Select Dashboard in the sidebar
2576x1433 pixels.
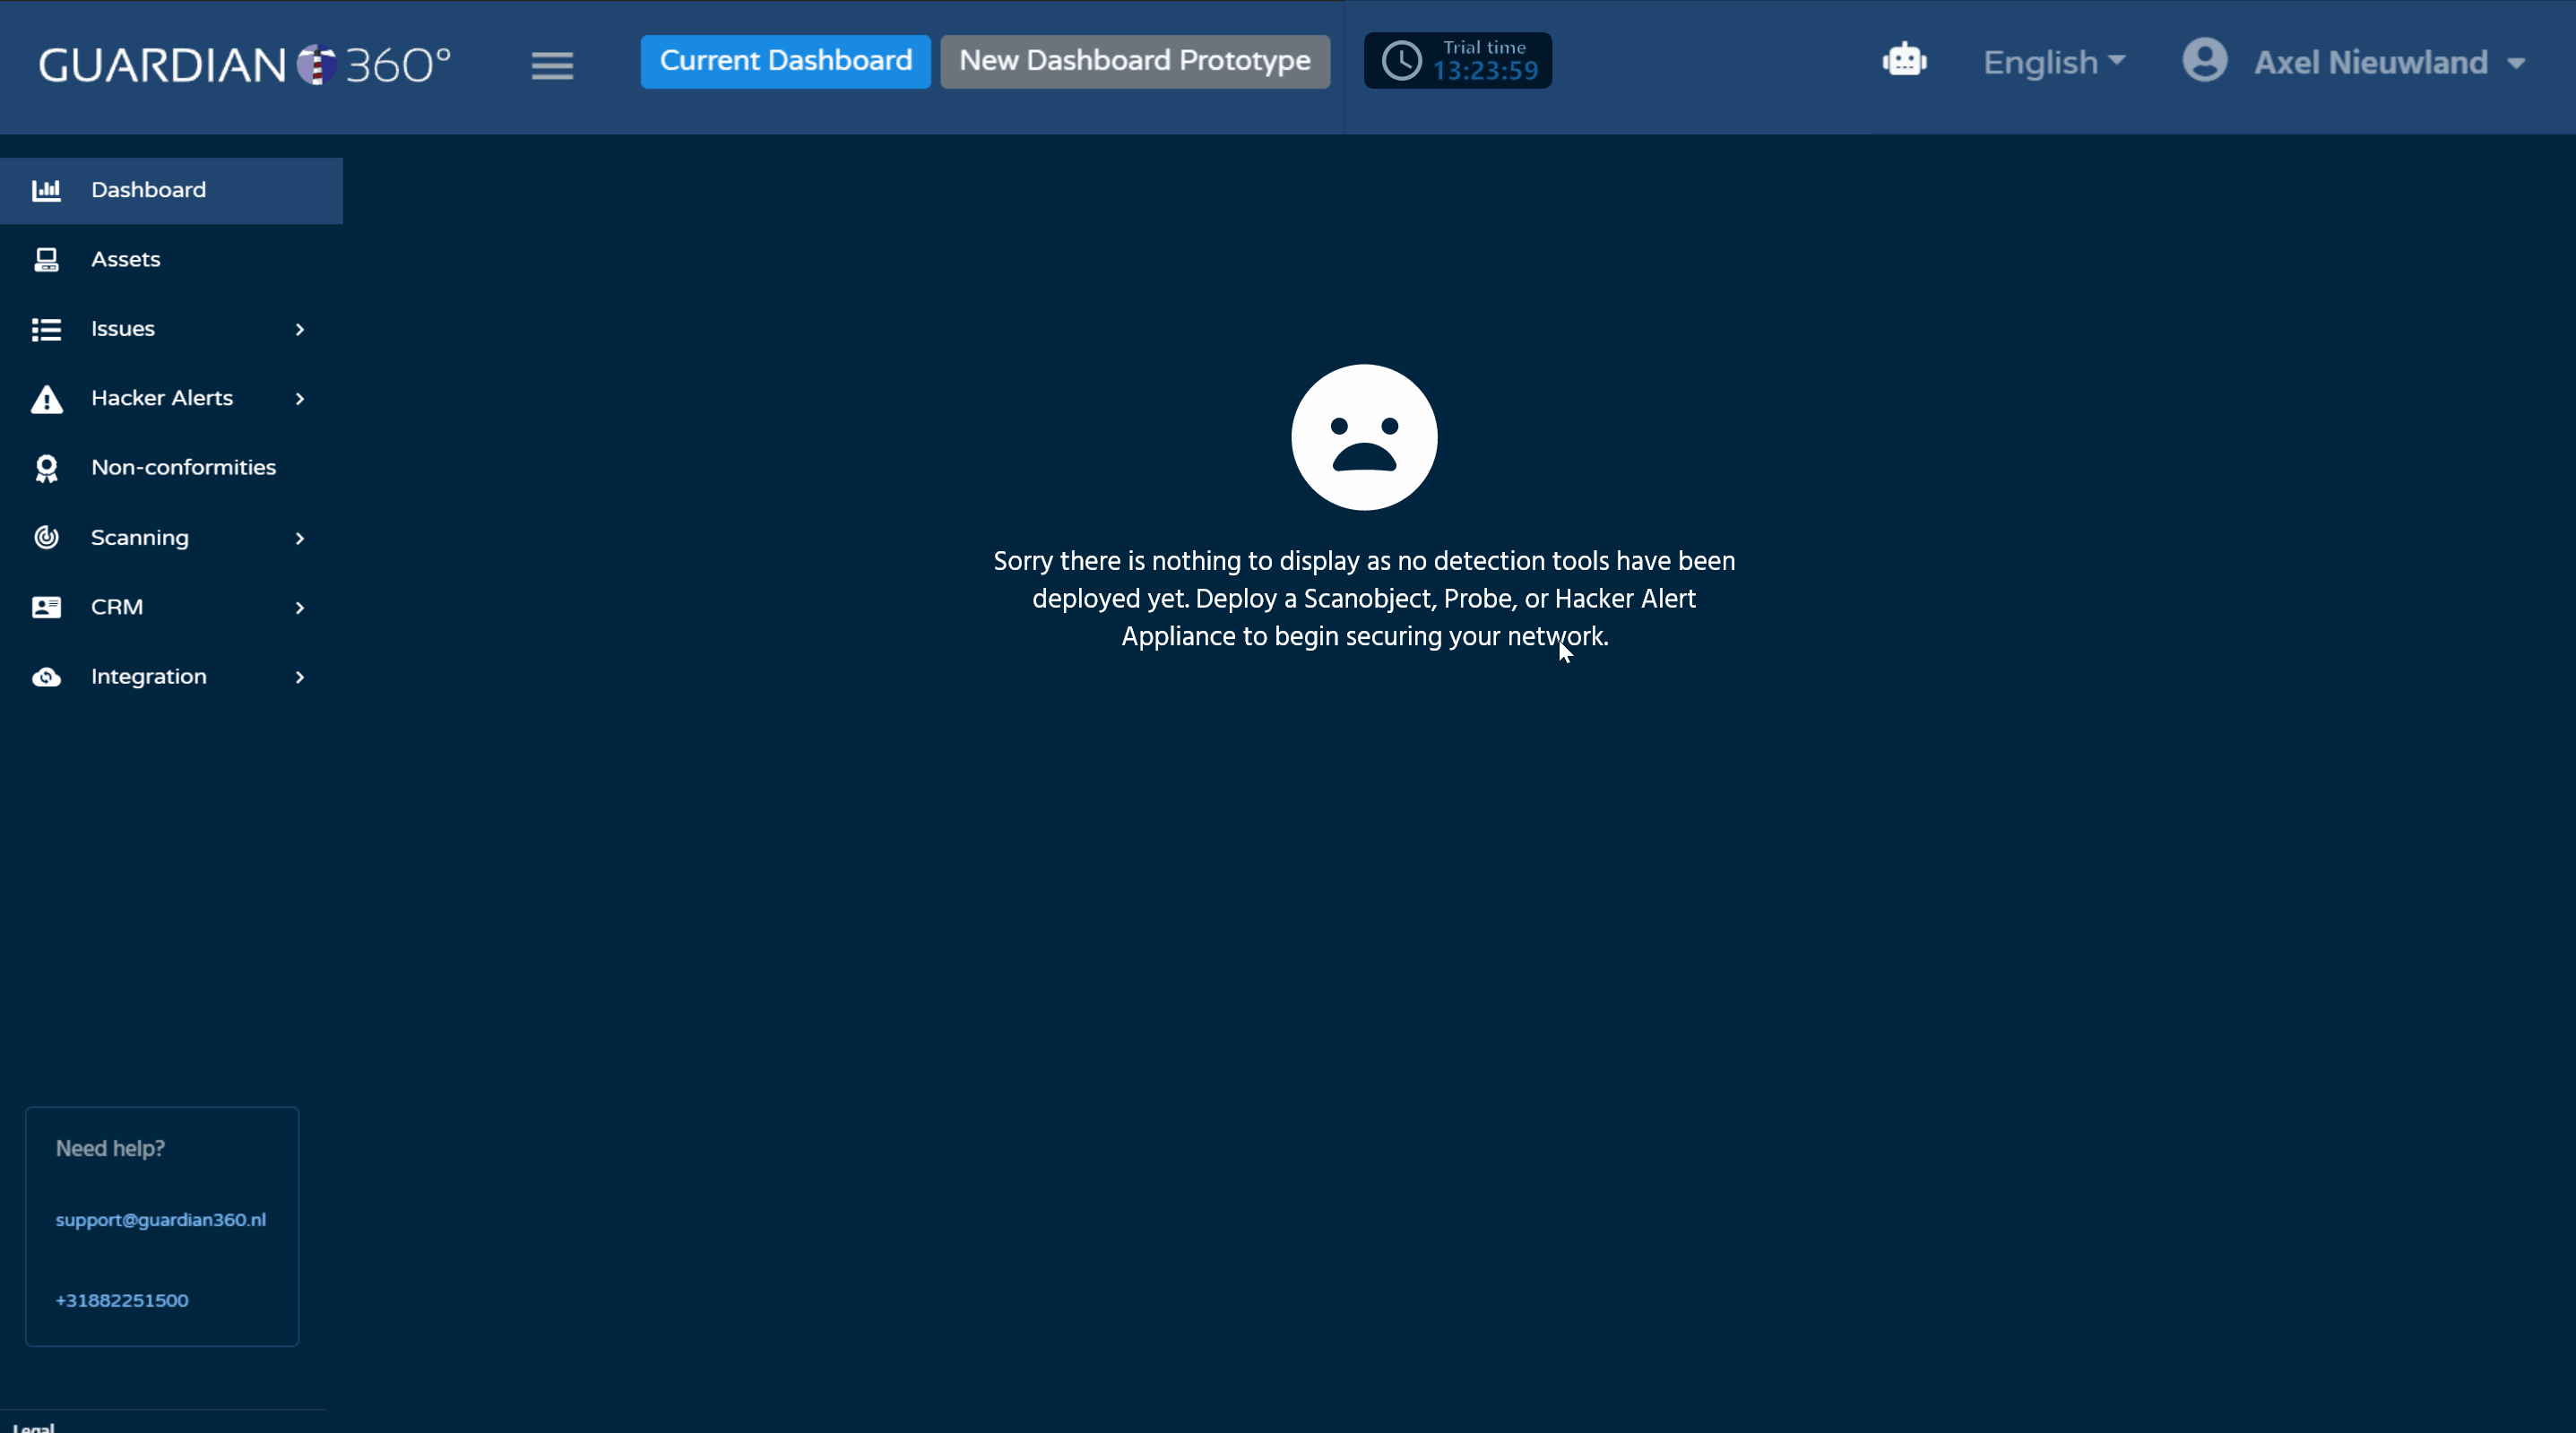(x=148, y=190)
